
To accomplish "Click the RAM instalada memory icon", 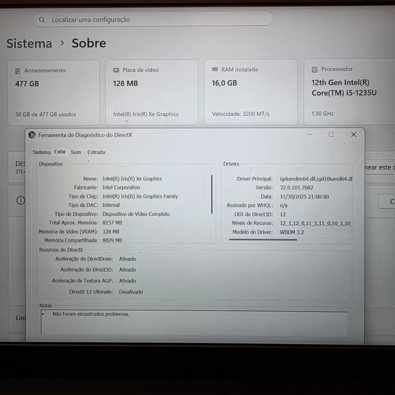I will coord(215,70).
